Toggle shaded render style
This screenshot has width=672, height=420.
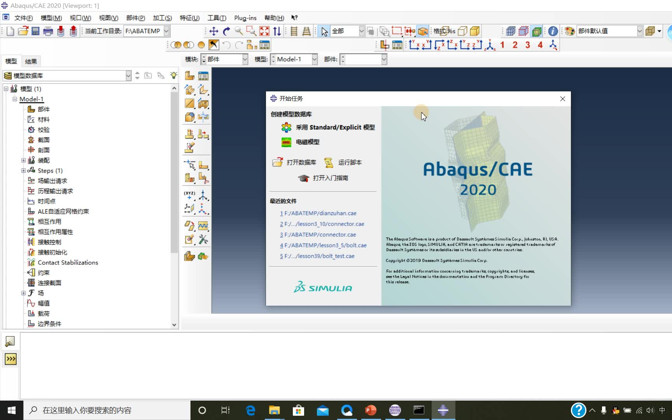point(475,31)
